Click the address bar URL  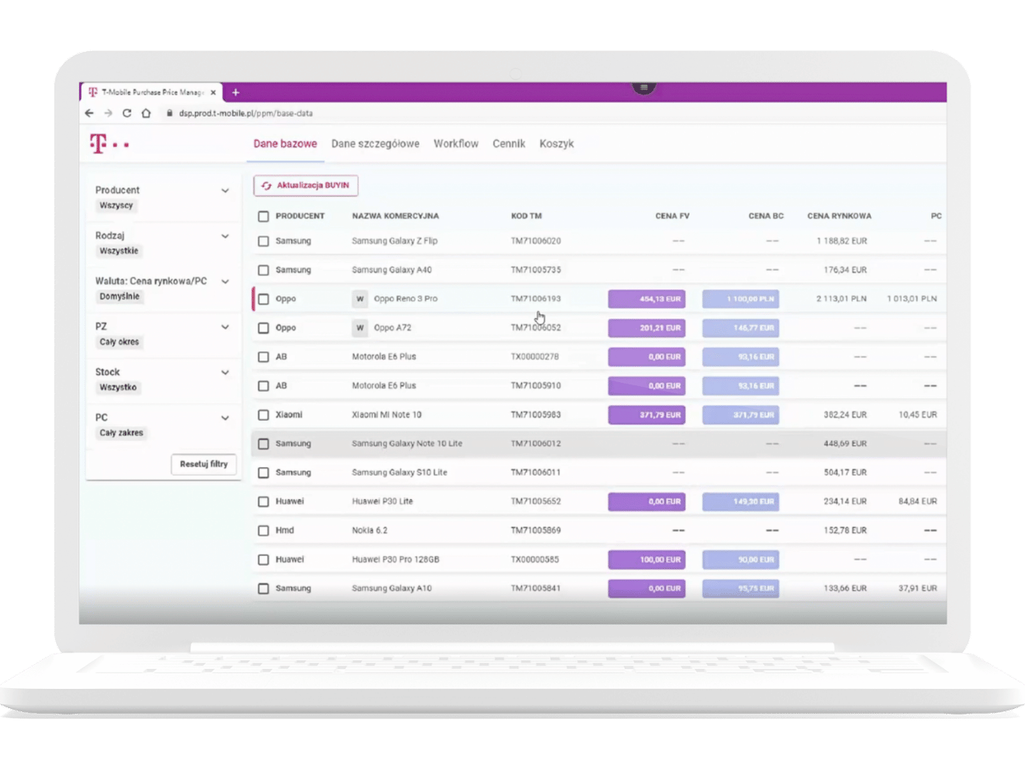point(246,113)
